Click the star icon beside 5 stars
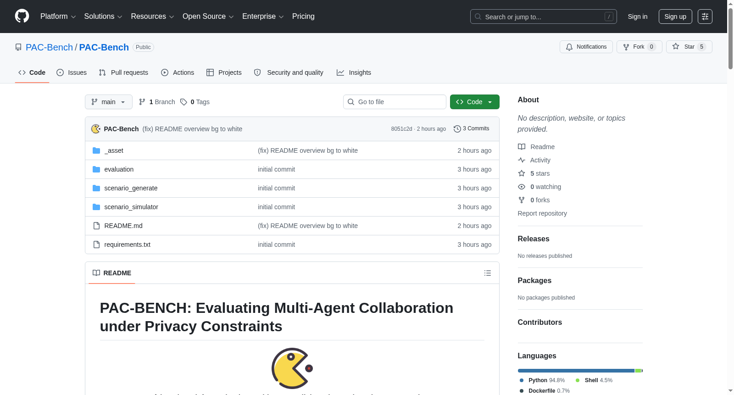 522,173
